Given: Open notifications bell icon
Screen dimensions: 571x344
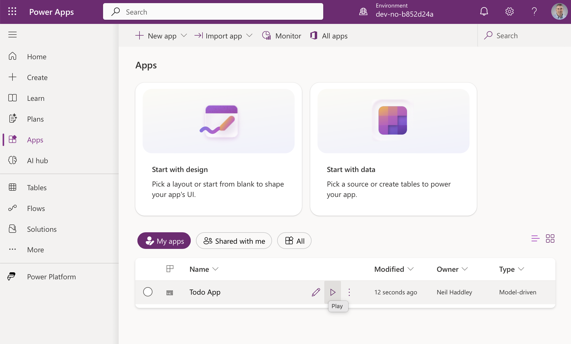Looking at the screenshot, I should [484, 12].
